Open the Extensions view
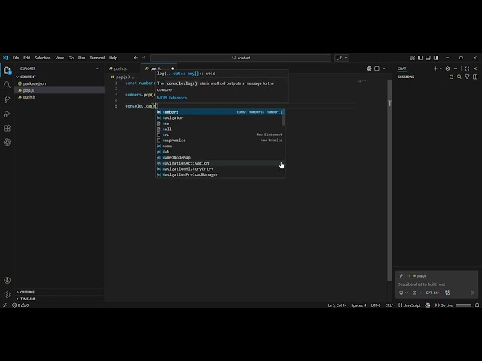 point(7,128)
